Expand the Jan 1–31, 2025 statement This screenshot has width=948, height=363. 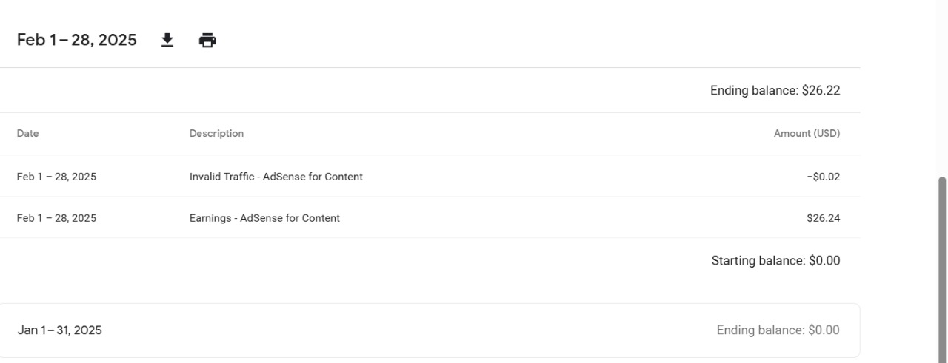[x=430, y=330]
